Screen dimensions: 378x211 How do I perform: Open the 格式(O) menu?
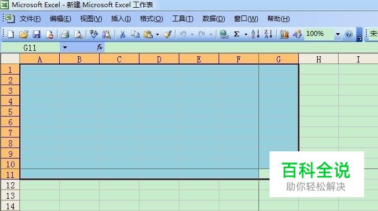tap(152, 19)
